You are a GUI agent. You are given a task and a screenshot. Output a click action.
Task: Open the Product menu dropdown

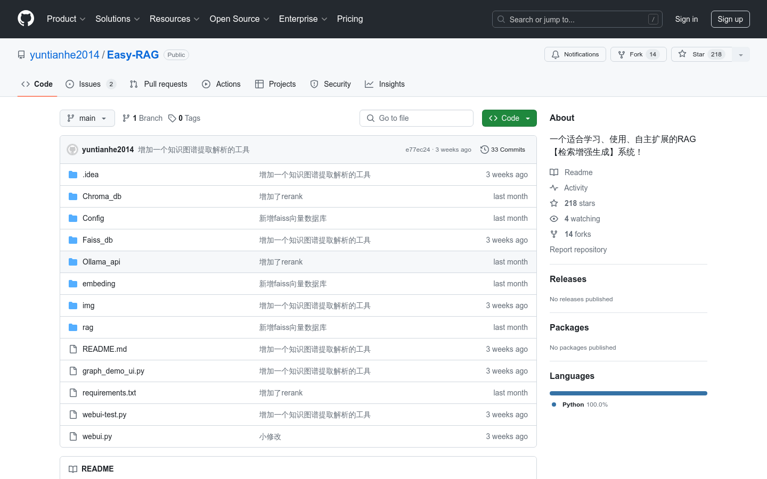[x=66, y=19]
